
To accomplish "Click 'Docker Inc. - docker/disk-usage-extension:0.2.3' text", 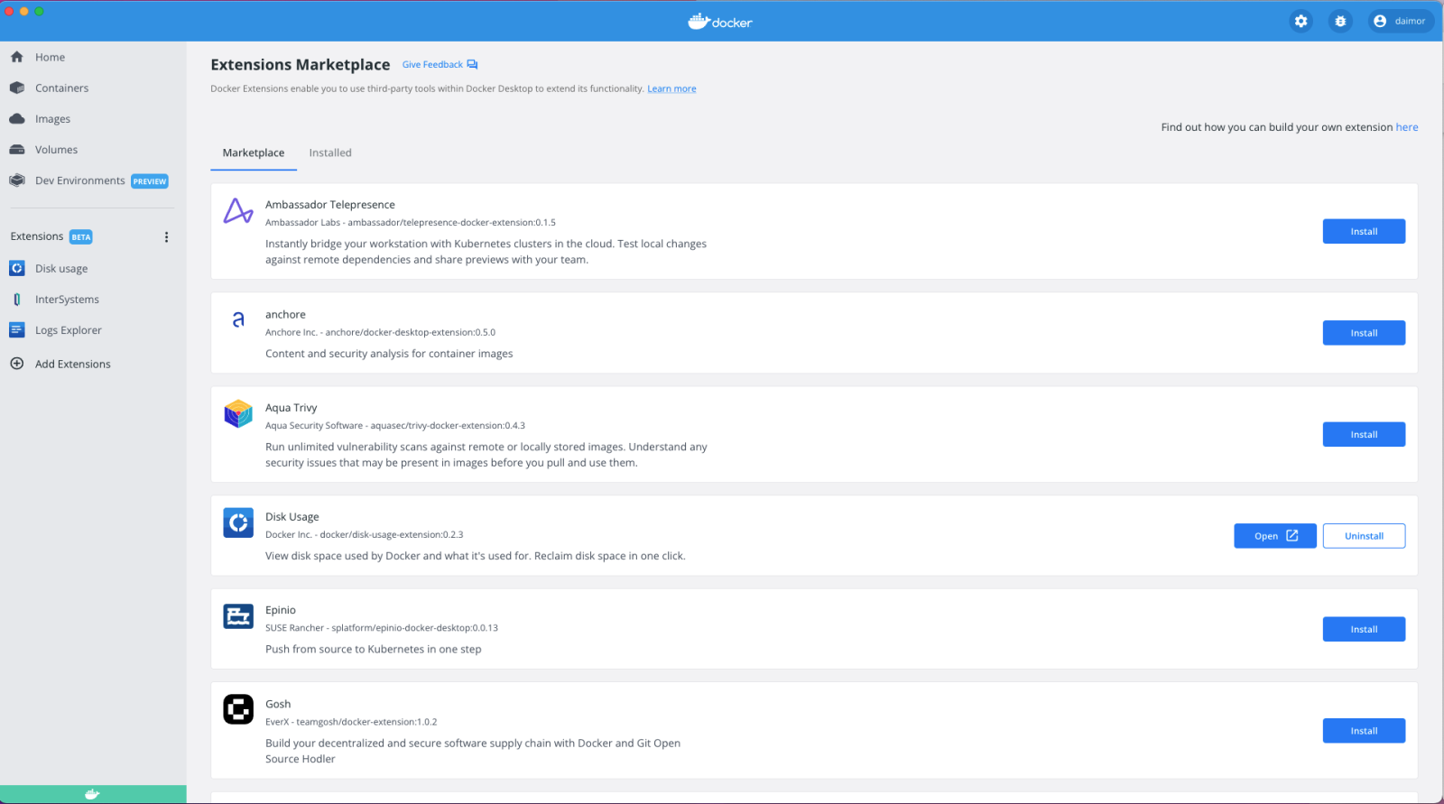I will [x=365, y=534].
